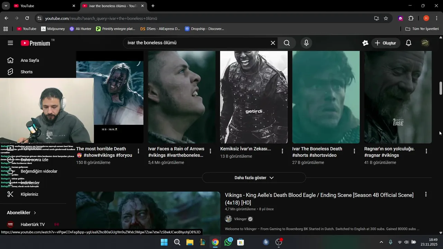Open the volume control in system tray
This screenshot has width=443, height=249.
pos(406,242)
